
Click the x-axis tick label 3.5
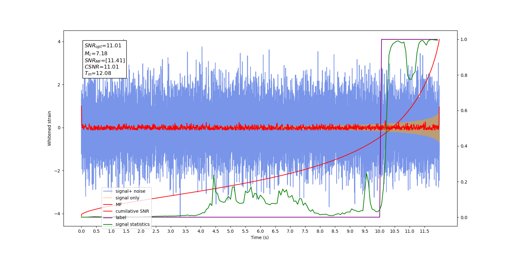[x=186, y=231]
